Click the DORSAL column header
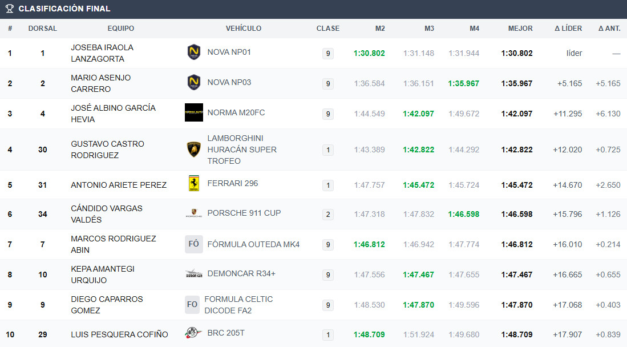This screenshot has width=627, height=347. [42, 29]
